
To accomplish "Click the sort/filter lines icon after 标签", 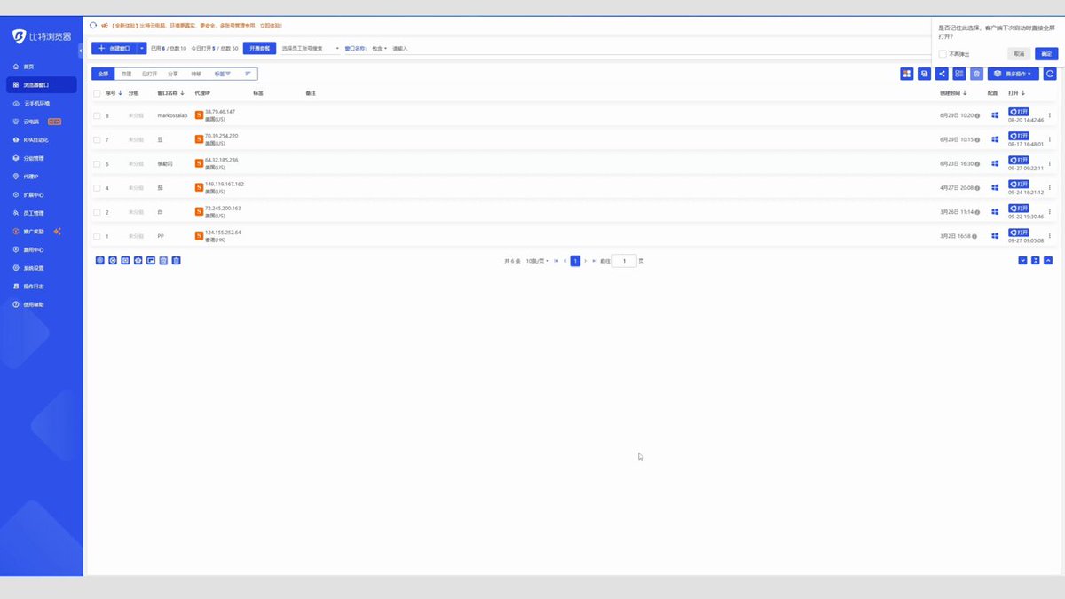I will pyautogui.click(x=248, y=74).
